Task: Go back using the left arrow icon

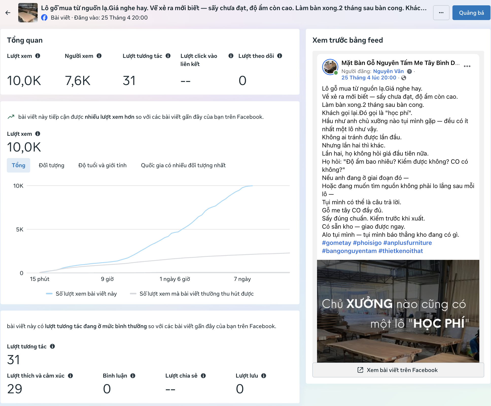Action: pos(8,13)
